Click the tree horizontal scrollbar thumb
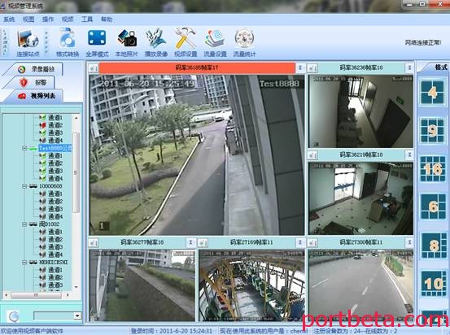450x335 pixels. (x=36, y=295)
